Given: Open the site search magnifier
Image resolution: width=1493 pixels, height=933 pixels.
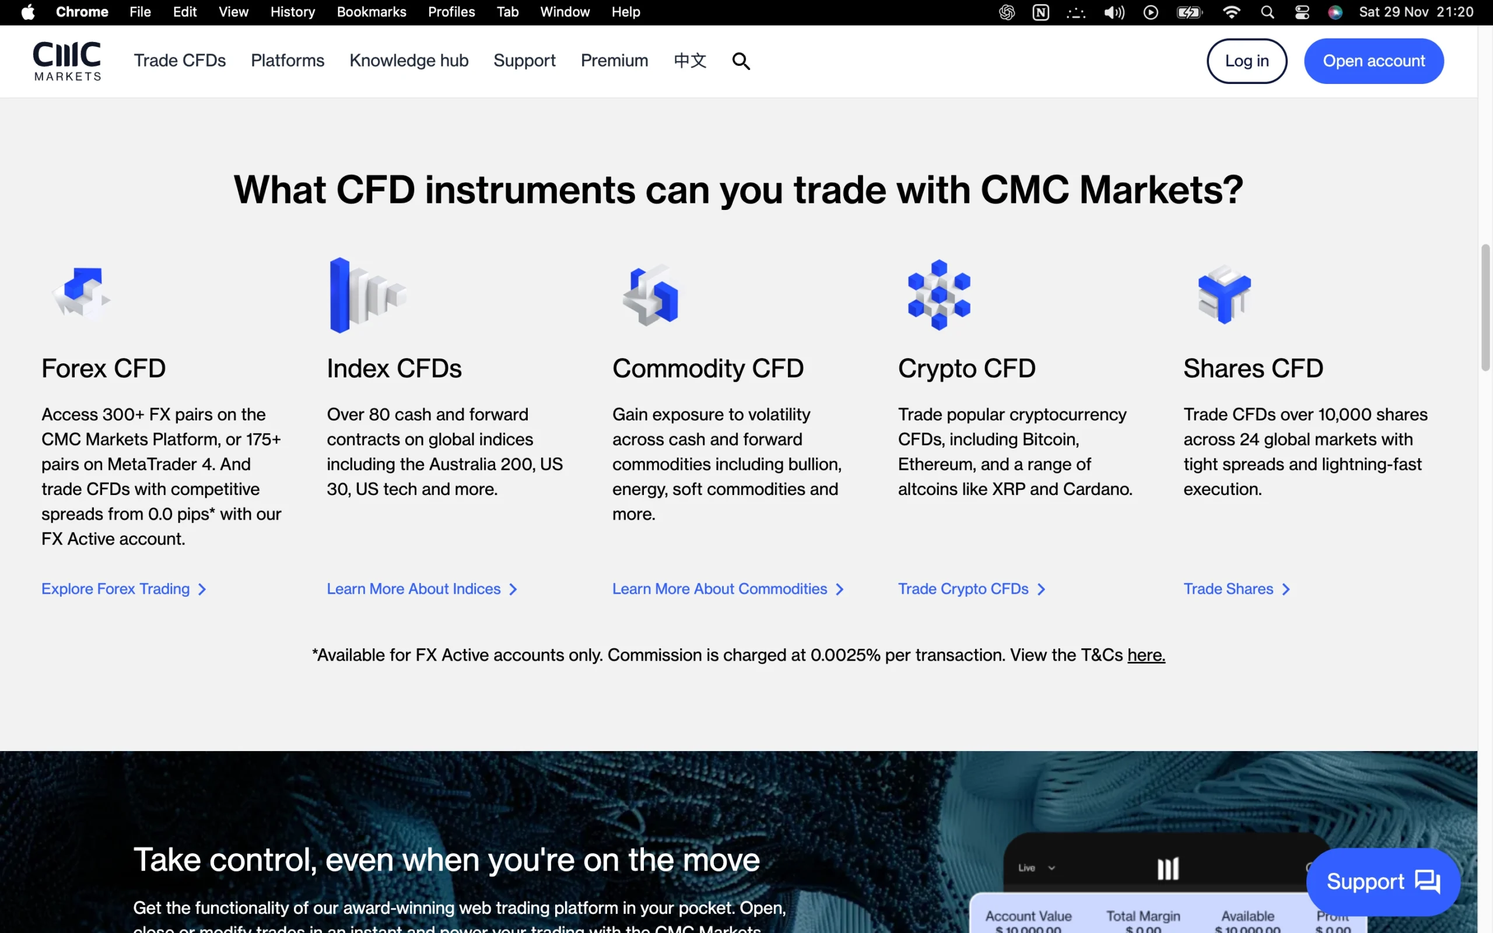Looking at the screenshot, I should 740,61.
